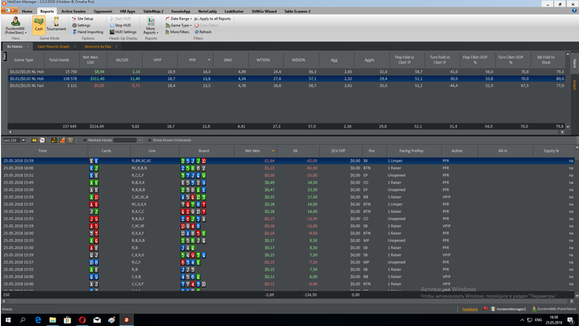Enable the Marked hands checkbox
This screenshot has height=326, width=579.
85,141
